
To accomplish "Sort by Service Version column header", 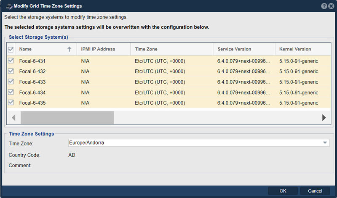I will tap(244, 49).
